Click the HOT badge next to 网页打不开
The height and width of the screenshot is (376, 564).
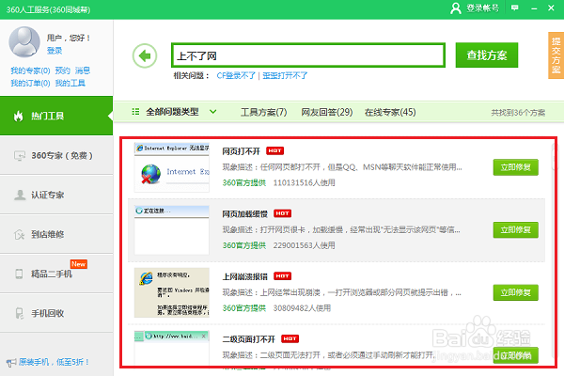[274, 150]
